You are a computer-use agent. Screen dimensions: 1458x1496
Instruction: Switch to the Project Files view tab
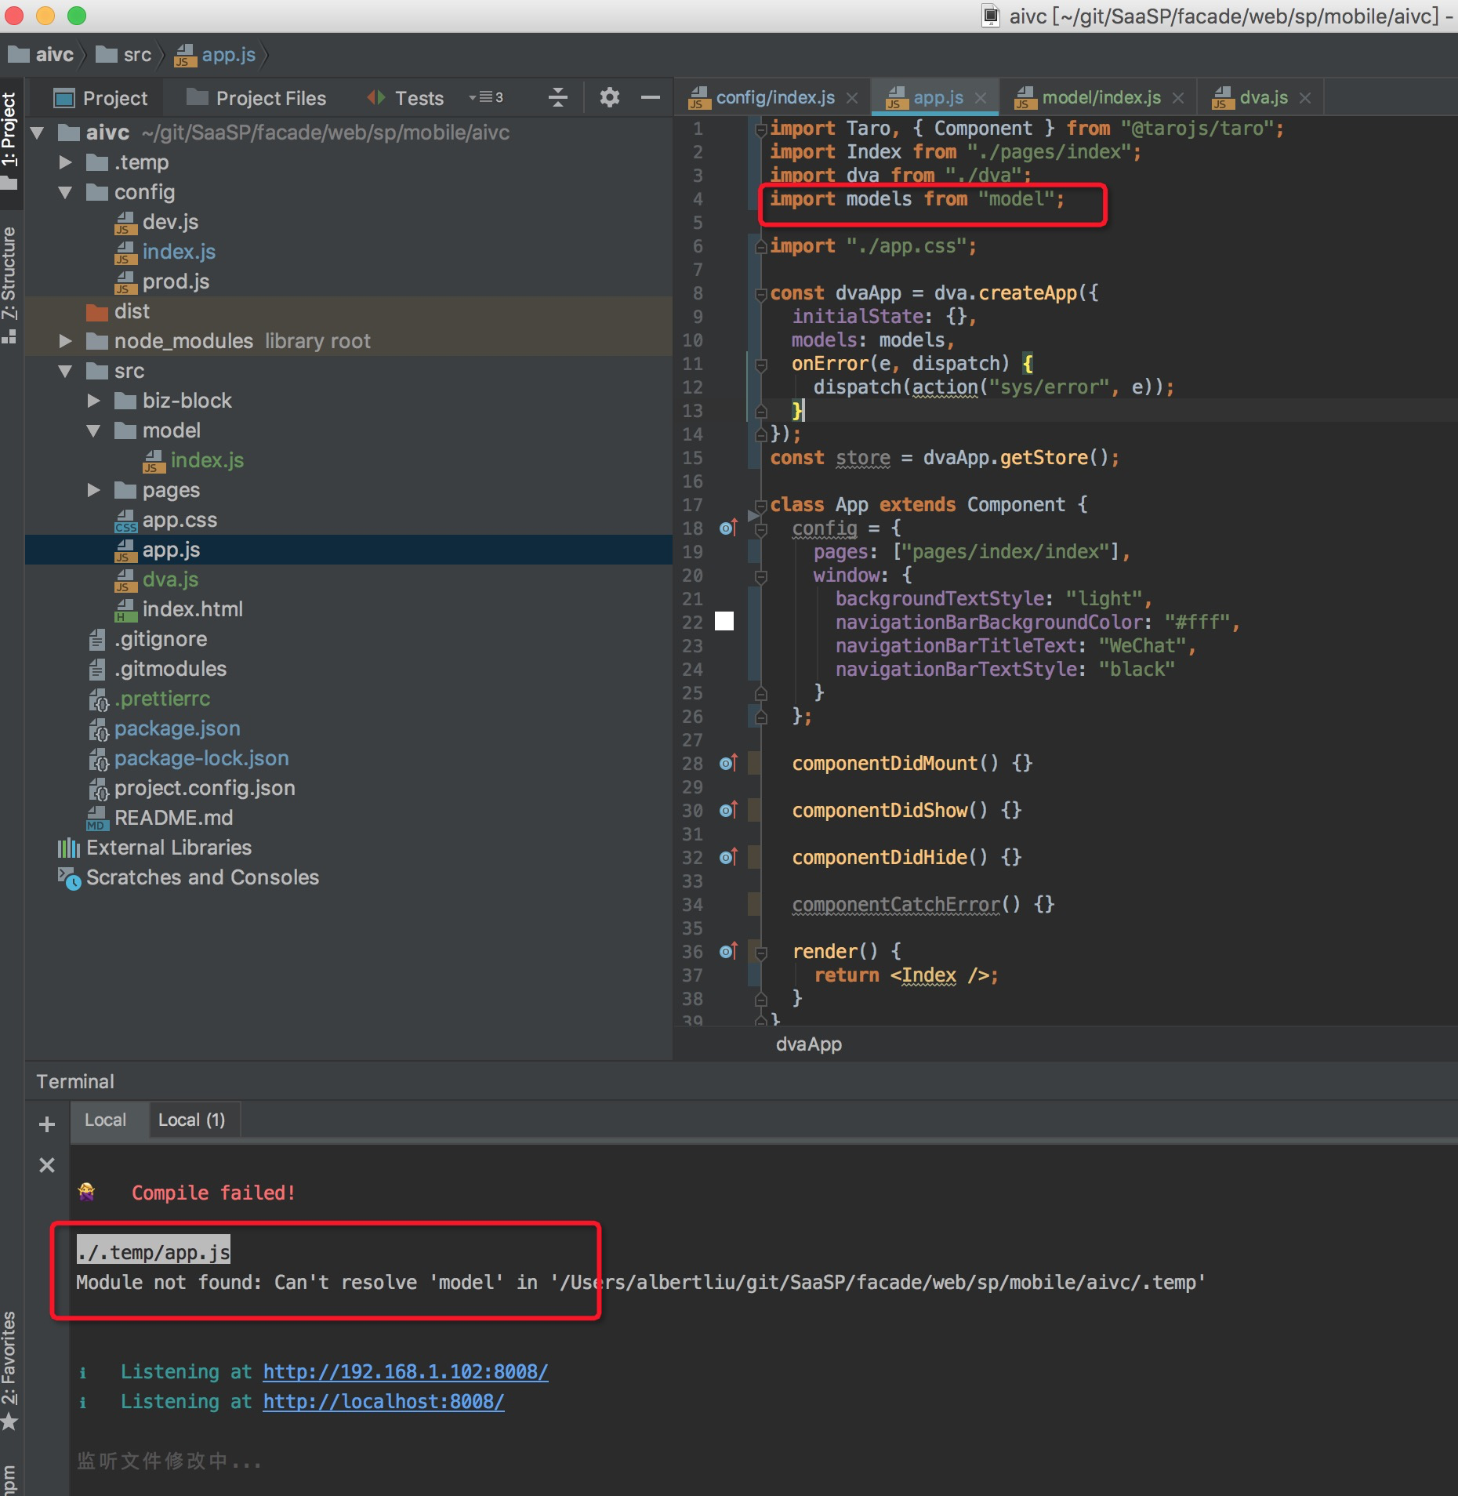tap(256, 98)
